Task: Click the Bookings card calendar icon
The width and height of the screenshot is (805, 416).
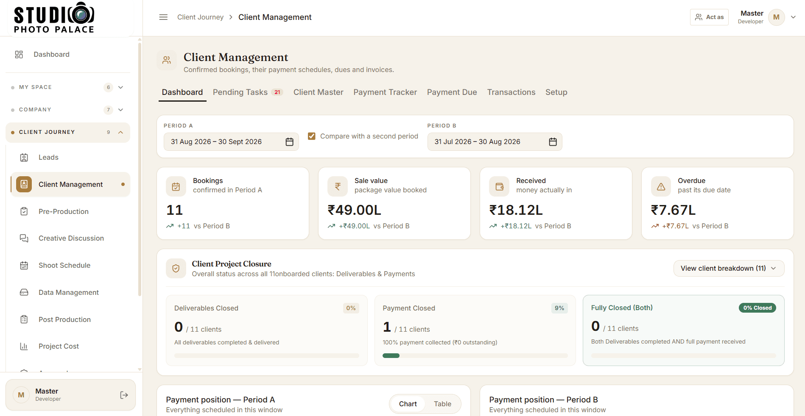Action: [x=176, y=186]
